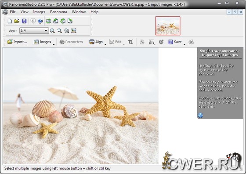Open the View zoom ratio combo box

pos(34,31)
